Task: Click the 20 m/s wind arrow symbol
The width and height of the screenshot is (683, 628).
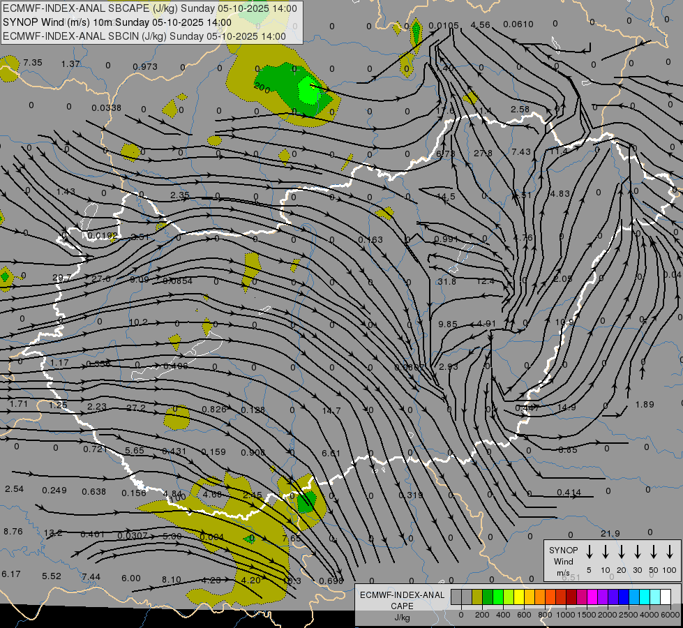Action: (622, 552)
